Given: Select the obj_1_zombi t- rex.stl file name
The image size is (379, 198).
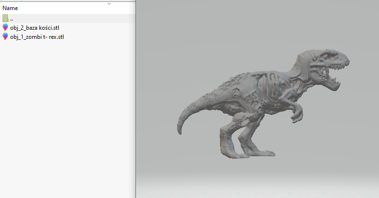Looking at the screenshot, I should (37, 36).
